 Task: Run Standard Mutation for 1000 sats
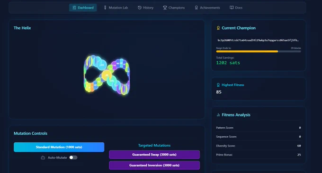pyautogui.click(x=59, y=147)
